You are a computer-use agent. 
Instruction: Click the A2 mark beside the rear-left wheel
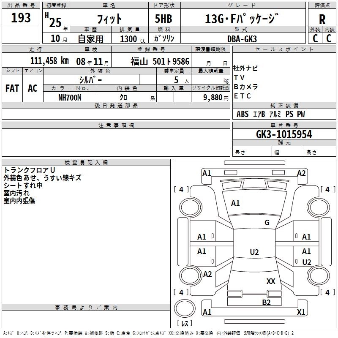[x=207, y=274]
